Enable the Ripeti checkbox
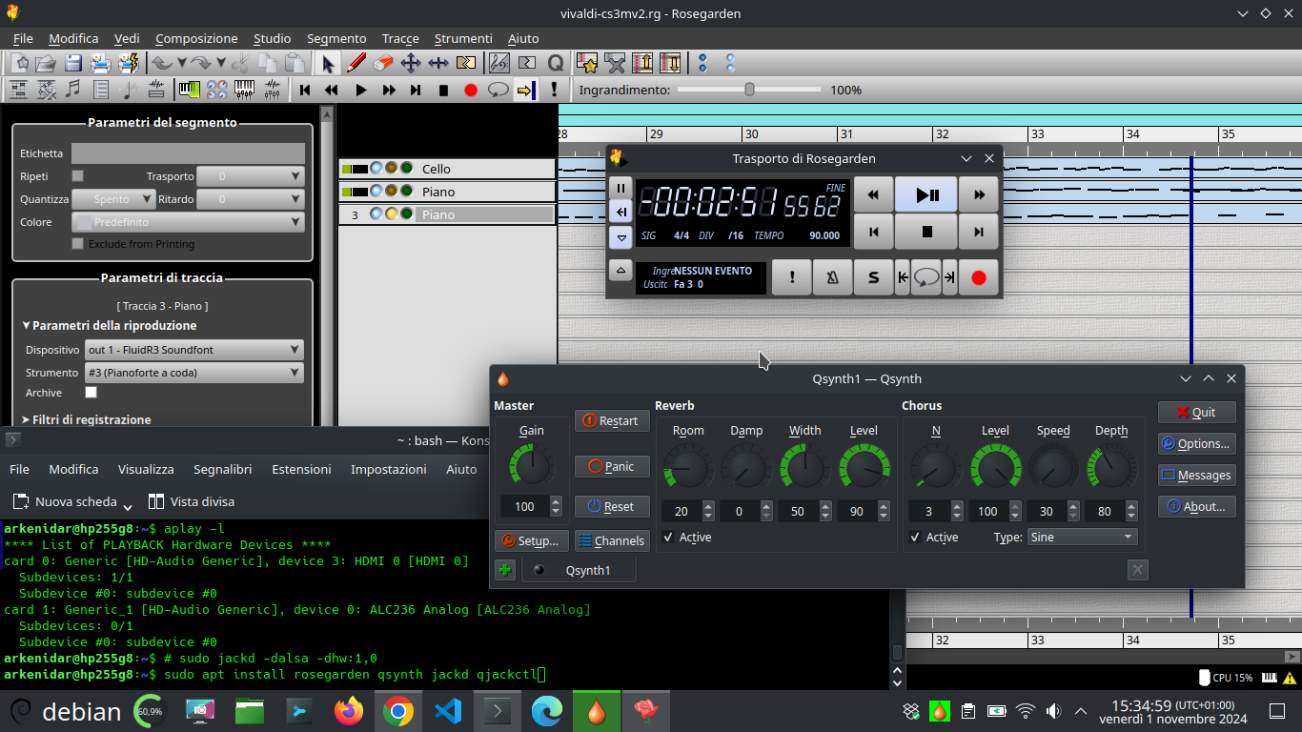 pyautogui.click(x=78, y=176)
